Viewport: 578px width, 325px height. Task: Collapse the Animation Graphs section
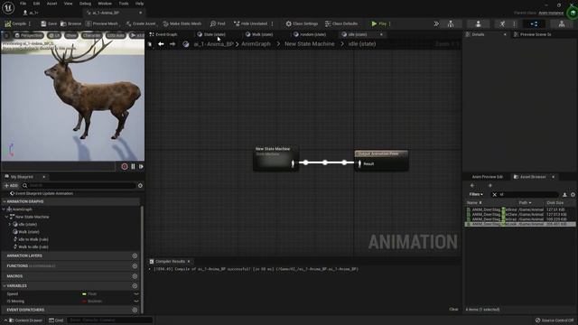(x=5, y=201)
